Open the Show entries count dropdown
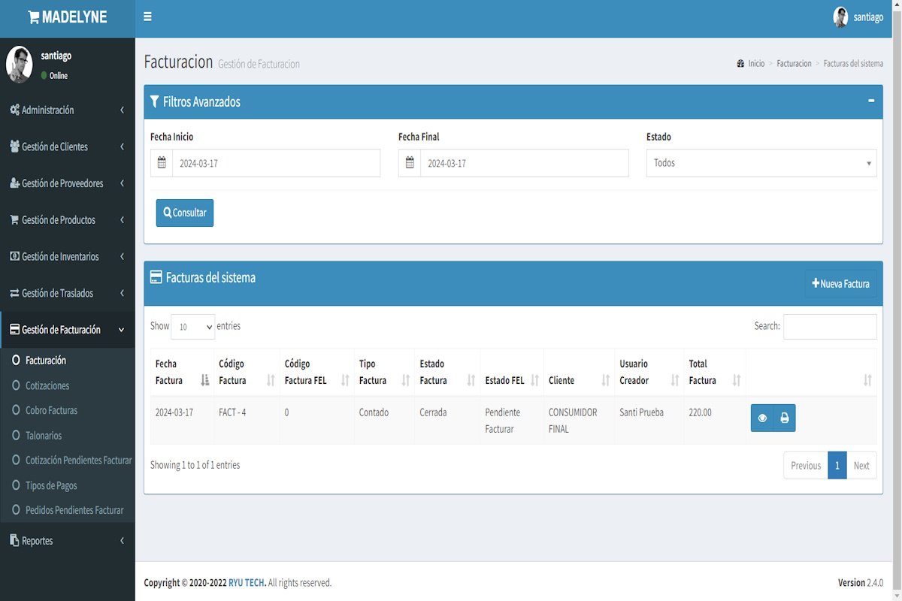The width and height of the screenshot is (902, 601). click(x=192, y=327)
